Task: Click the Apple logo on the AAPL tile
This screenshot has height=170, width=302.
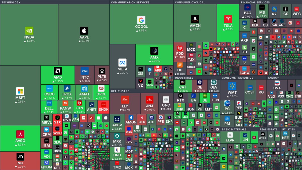Action: click(x=84, y=31)
